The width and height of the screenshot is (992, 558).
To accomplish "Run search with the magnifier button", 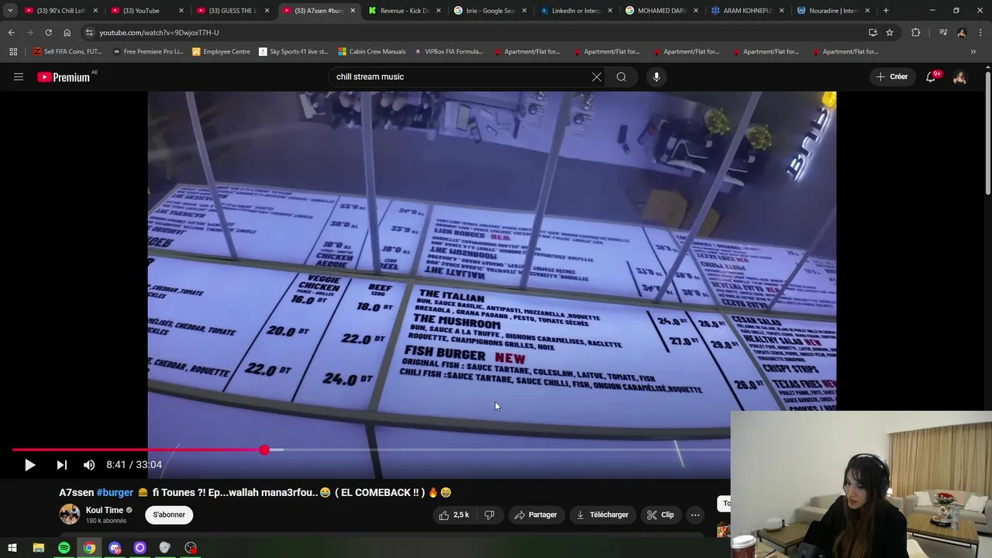I will click(622, 77).
